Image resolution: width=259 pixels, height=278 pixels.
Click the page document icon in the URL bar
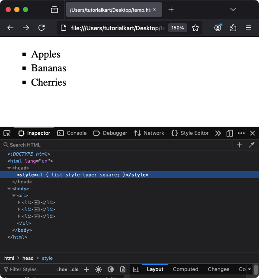click(x=63, y=28)
